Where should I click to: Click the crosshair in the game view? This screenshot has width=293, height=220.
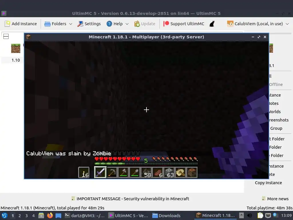(146, 110)
